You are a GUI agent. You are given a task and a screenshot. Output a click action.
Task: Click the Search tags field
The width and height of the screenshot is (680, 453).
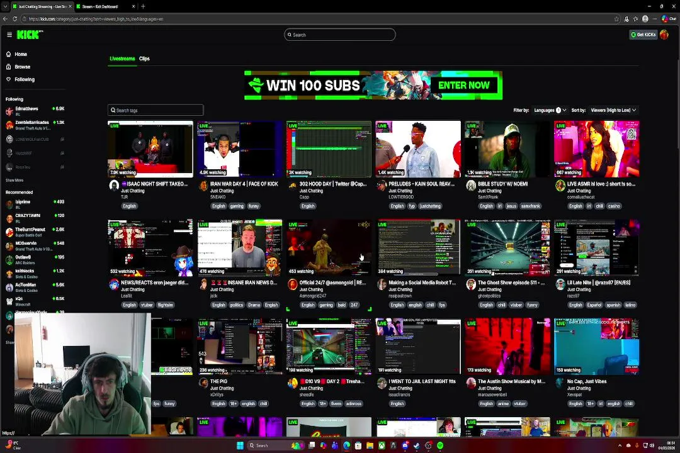pyautogui.click(x=156, y=110)
